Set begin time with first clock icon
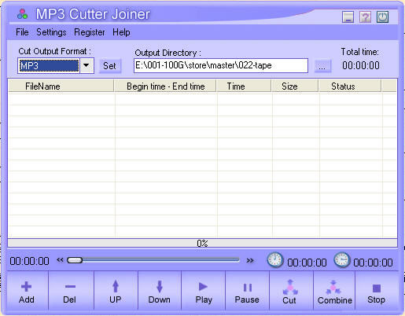 click(x=275, y=260)
